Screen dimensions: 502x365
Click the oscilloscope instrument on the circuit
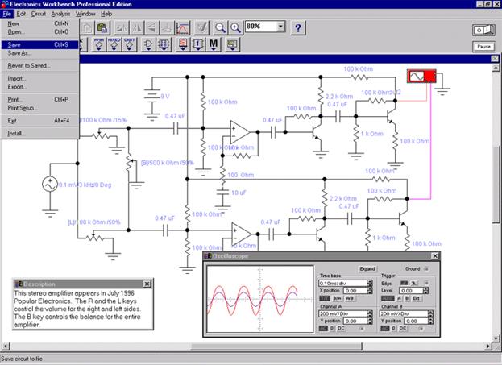(421, 77)
